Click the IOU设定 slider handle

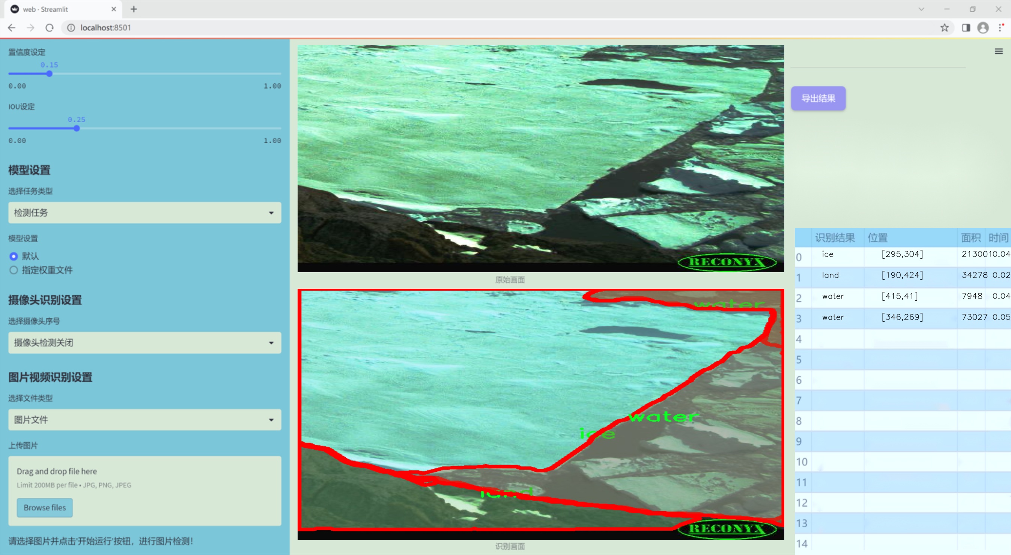point(77,128)
